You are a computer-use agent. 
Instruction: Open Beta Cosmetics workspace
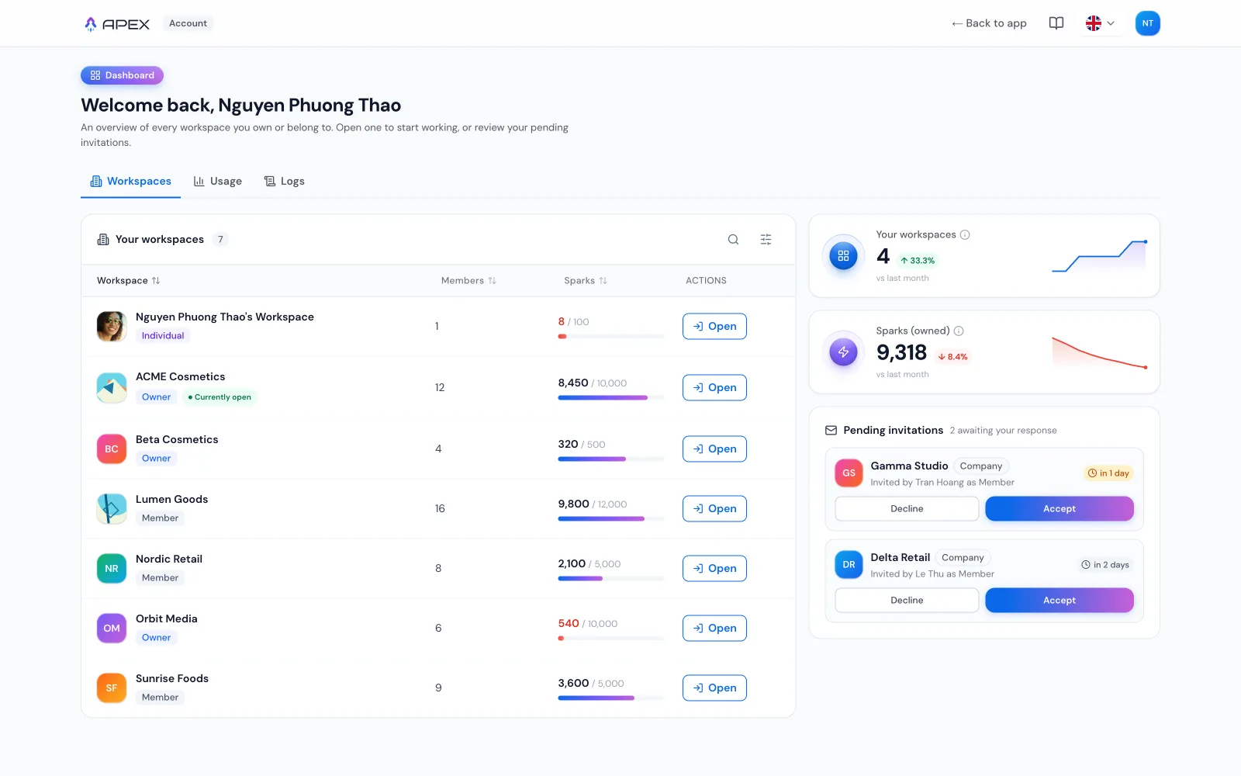714,449
